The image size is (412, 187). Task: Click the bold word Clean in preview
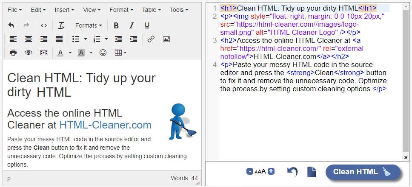click(42, 148)
